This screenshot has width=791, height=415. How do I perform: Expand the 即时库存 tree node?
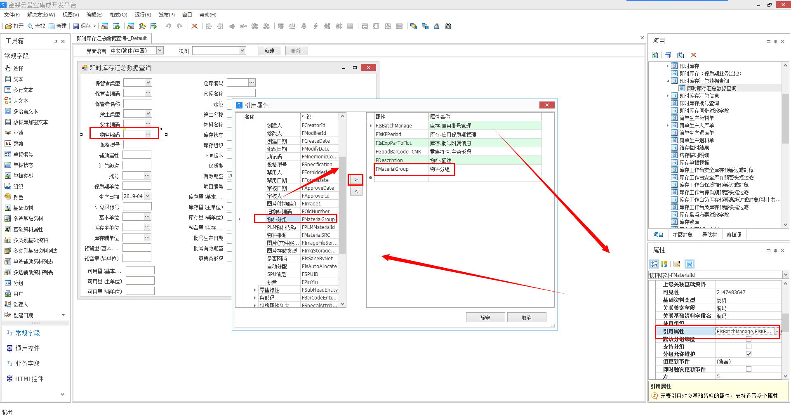pyautogui.click(x=668, y=66)
